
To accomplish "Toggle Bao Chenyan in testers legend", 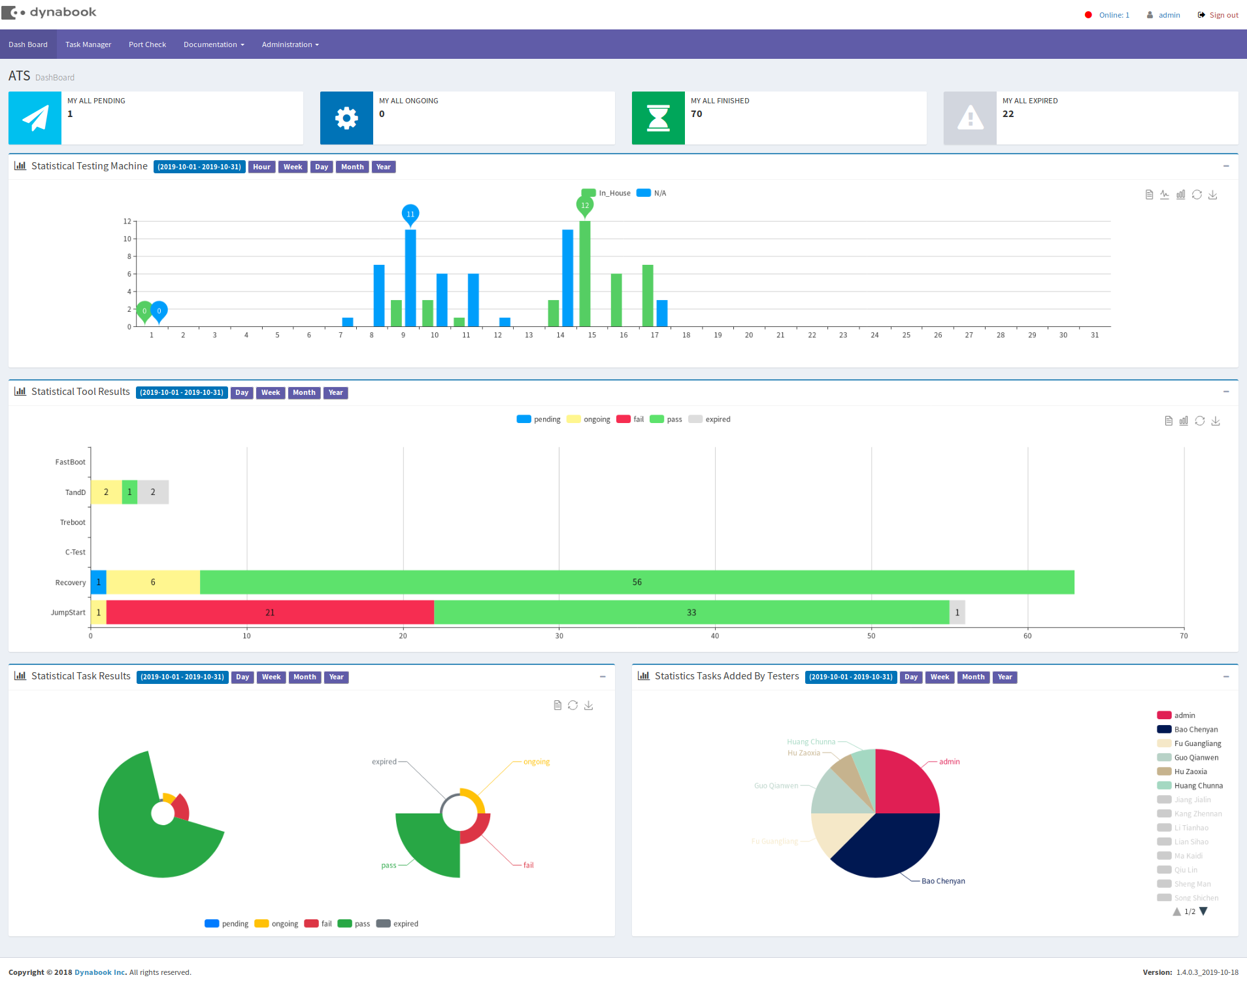I will coord(1188,730).
